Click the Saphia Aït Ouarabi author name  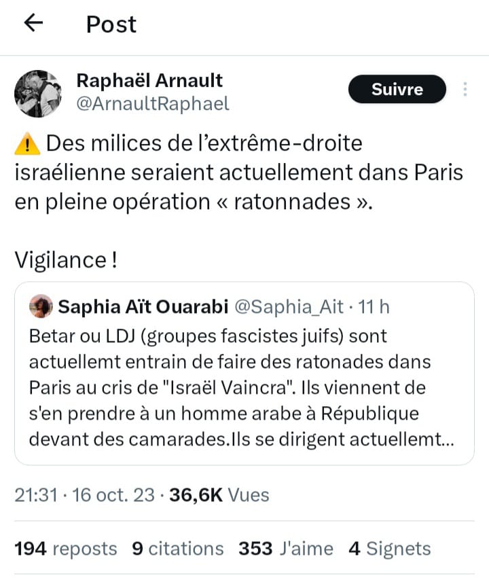(x=143, y=307)
